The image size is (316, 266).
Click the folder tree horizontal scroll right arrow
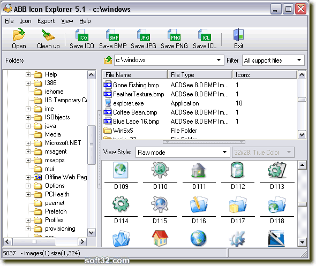pyautogui.click(x=82, y=241)
